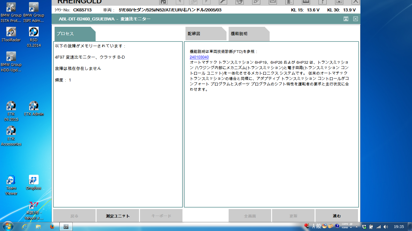This screenshot has width=412, height=231.
Task: Select BMW Group HDD-Update desktop icon
Action: (x=11, y=62)
